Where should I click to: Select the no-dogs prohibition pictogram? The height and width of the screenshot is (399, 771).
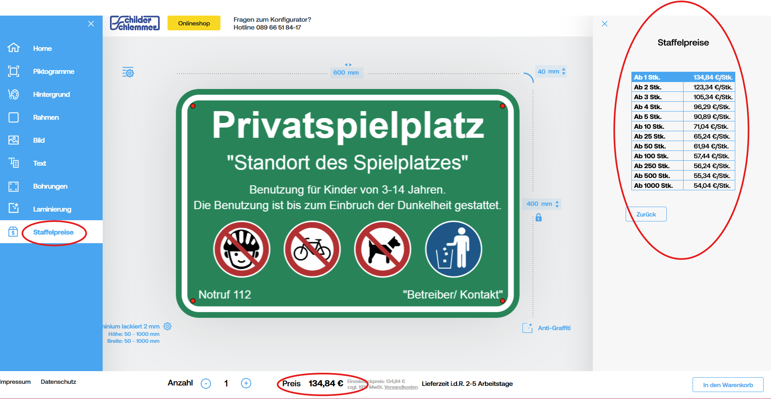click(x=383, y=249)
